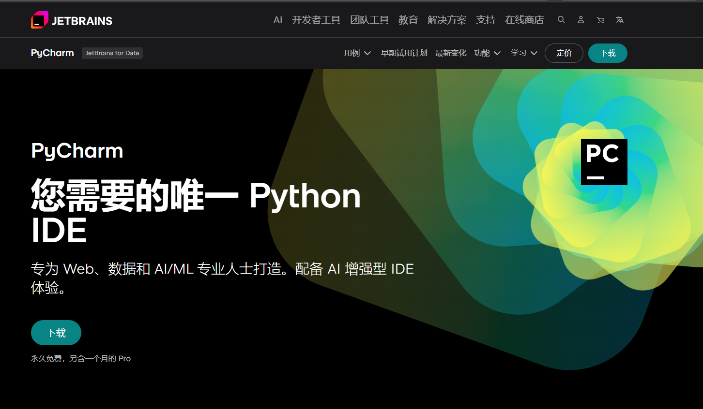Click the 定价 button

(564, 53)
